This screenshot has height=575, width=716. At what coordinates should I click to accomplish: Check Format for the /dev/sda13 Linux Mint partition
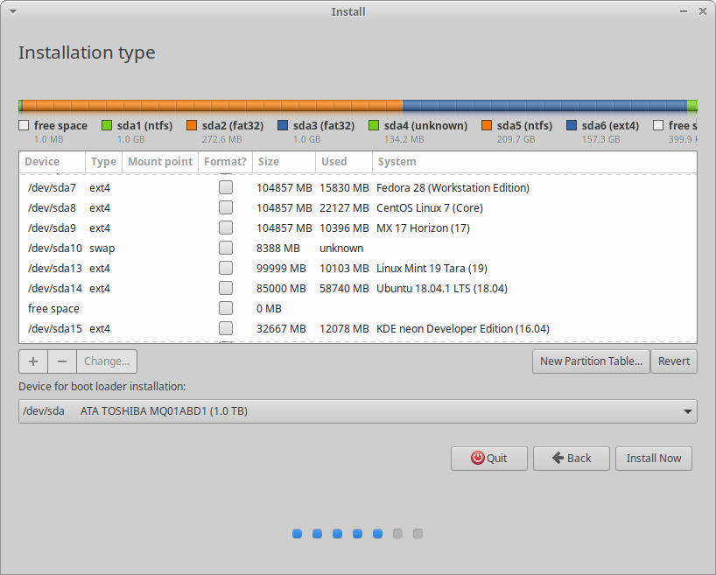pyautogui.click(x=226, y=268)
